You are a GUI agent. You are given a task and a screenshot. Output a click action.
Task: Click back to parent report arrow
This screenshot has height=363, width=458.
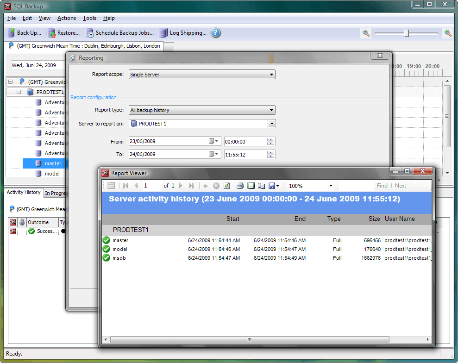click(x=205, y=186)
